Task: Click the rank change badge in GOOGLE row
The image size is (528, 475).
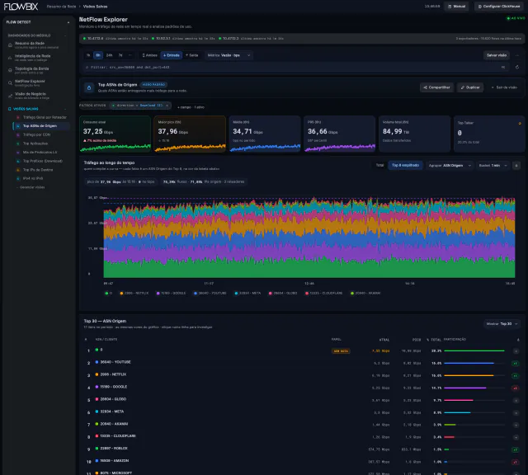Action: [x=515, y=388]
